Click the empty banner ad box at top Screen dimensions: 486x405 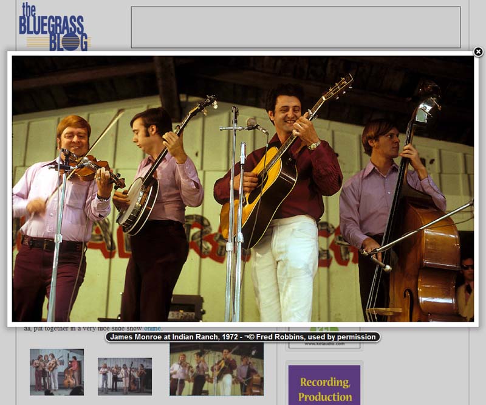click(295, 27)
